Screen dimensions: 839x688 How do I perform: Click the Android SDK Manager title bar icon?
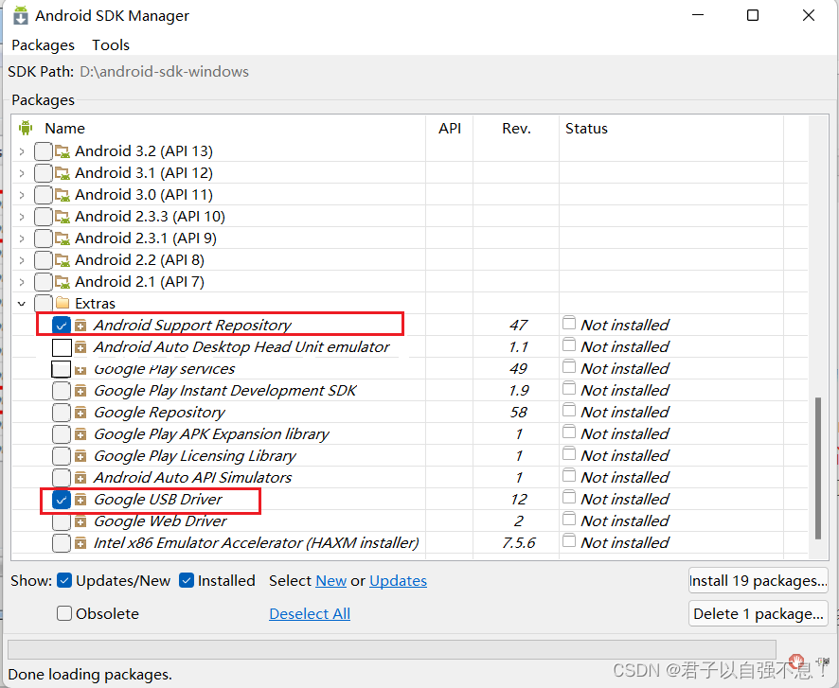pyautogui.click(x=20, y=15)
